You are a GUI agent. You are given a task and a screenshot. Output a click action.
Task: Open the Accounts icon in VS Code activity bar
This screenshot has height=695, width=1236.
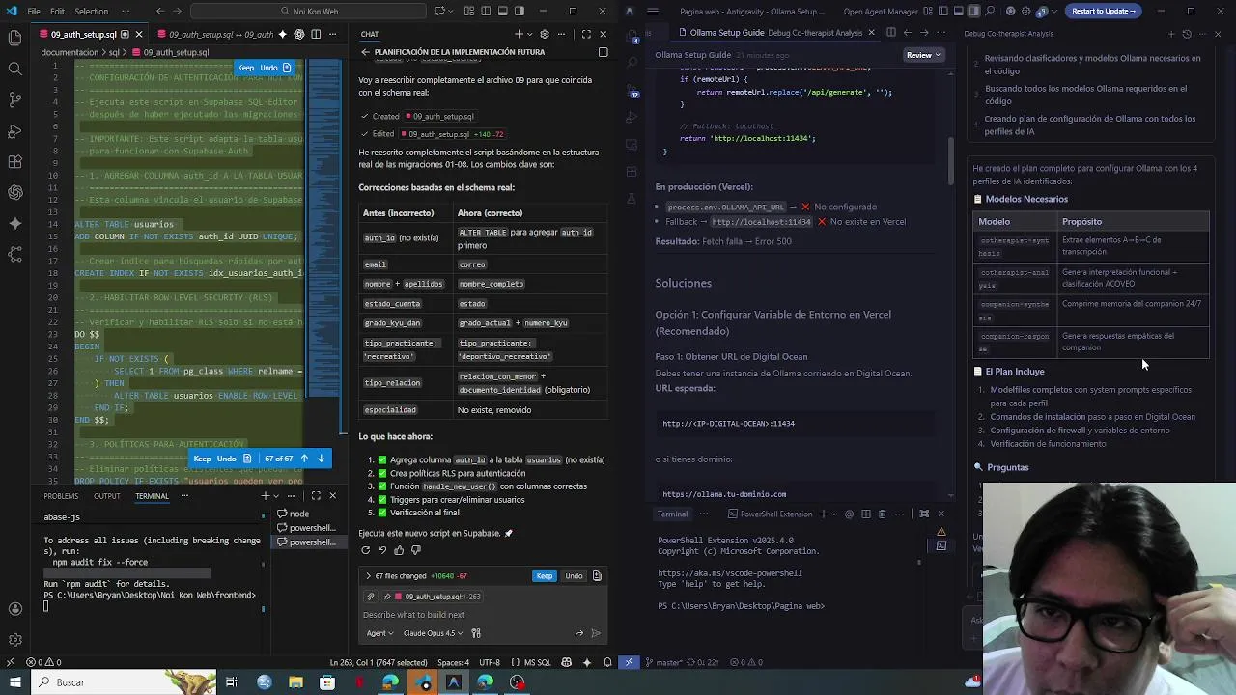[14, 609]
